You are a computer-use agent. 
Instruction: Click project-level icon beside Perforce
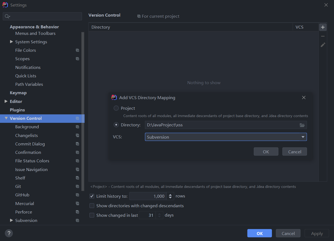78,212
